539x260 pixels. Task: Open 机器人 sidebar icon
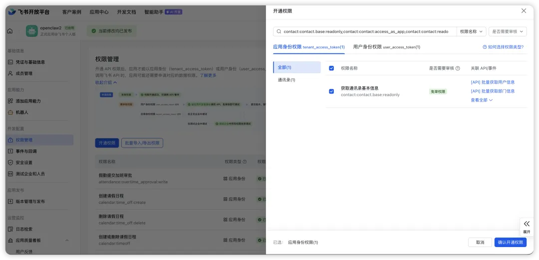point(10,113)
